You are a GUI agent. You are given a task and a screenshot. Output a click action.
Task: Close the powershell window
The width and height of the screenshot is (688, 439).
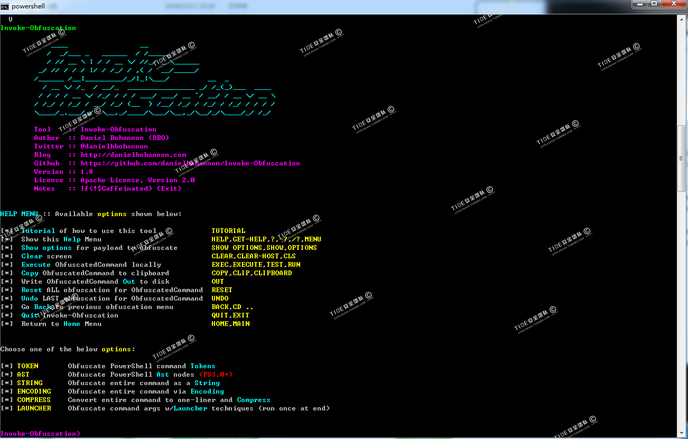(x=674, y=4)
